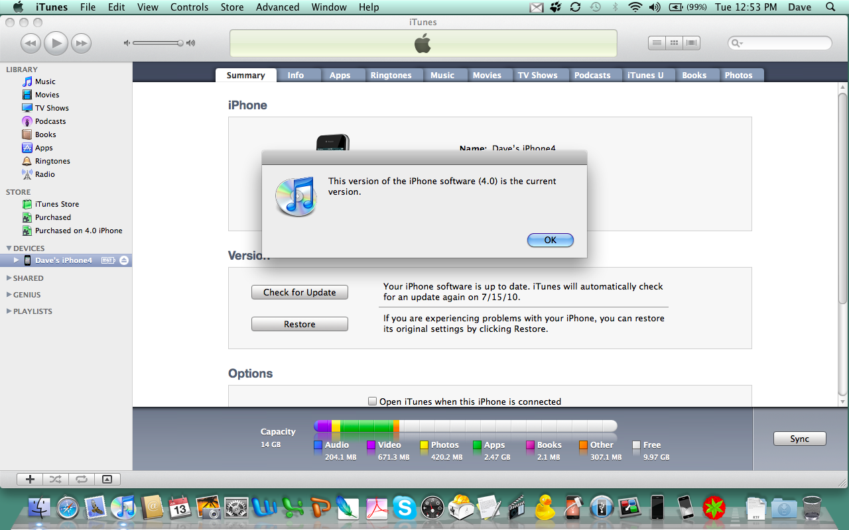Switch to the iTunes U tab

(x=645, y=76)
